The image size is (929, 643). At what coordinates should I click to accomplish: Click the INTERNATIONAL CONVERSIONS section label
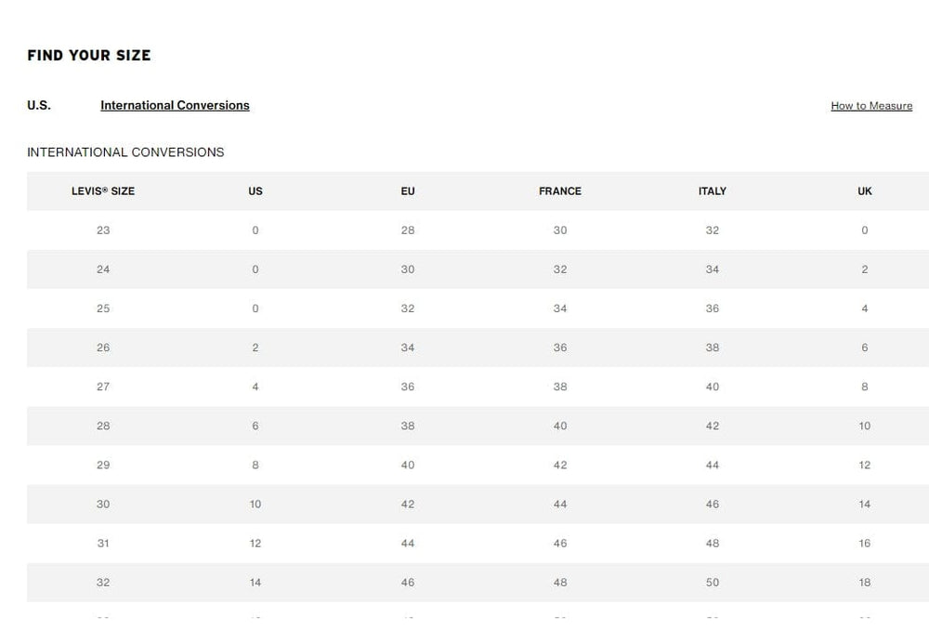[x=125, y=152]
